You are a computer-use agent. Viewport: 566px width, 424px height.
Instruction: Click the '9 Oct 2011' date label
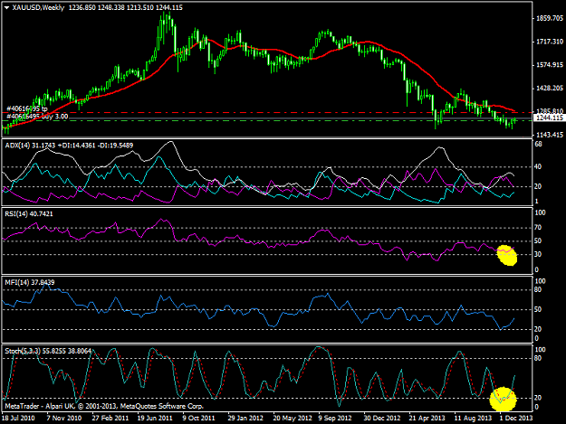pyautogui.click(x=198, y=418)
